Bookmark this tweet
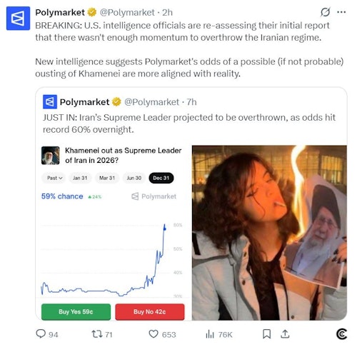357x347 pixels. pos(266,334)
